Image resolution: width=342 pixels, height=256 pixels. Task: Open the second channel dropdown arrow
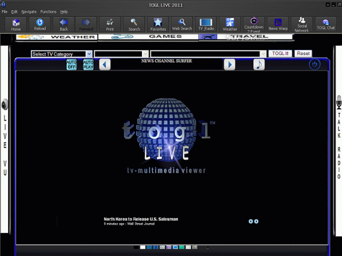[x=145, y=54]
